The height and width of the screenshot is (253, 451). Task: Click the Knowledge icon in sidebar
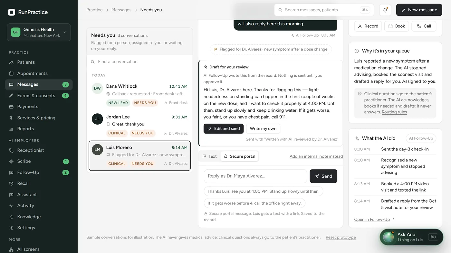click(x=11, y=217)
